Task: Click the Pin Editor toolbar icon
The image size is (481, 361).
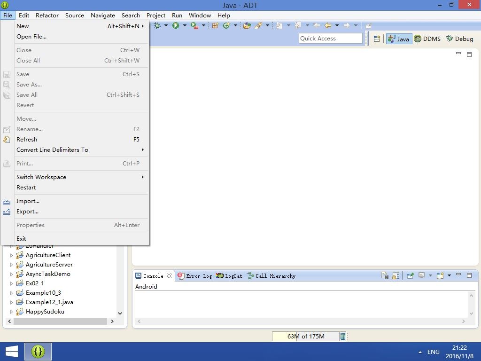Action: 368,26
